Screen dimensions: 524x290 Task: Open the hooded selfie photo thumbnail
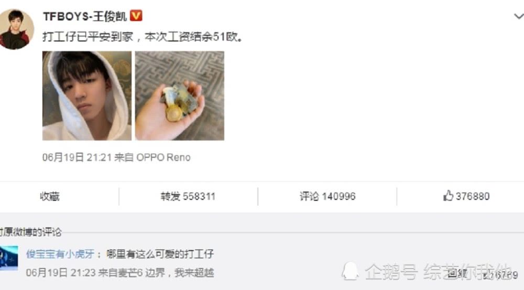click(87, 95)
